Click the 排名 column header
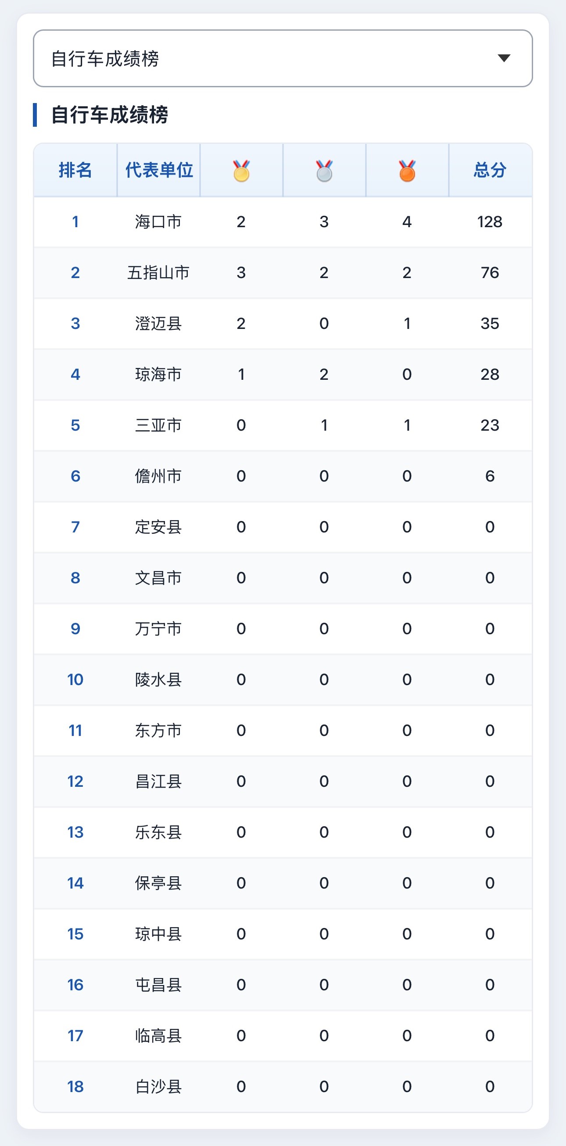Viewport: 566px width, 1146px height. (x=75, y=170)
